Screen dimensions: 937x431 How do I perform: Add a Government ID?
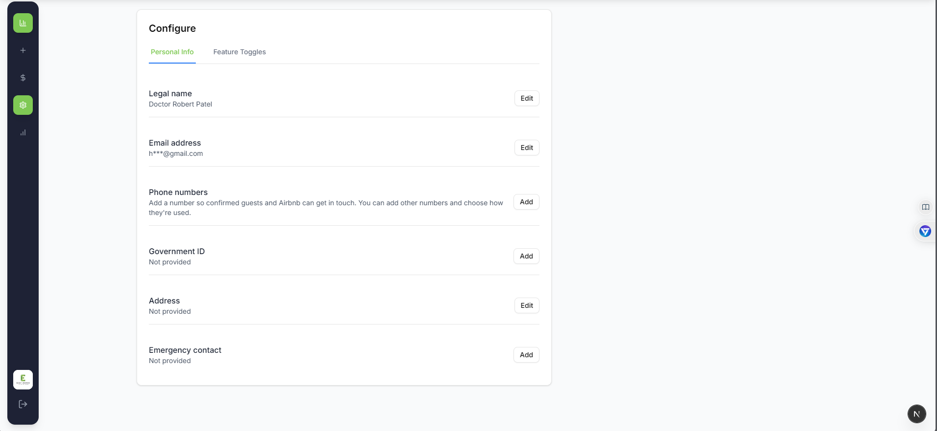(x=526, y=256)
